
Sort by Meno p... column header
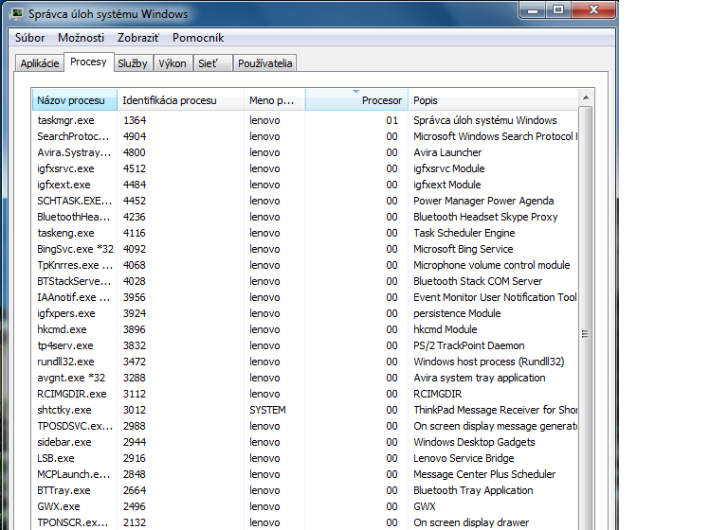click(274, 100)
